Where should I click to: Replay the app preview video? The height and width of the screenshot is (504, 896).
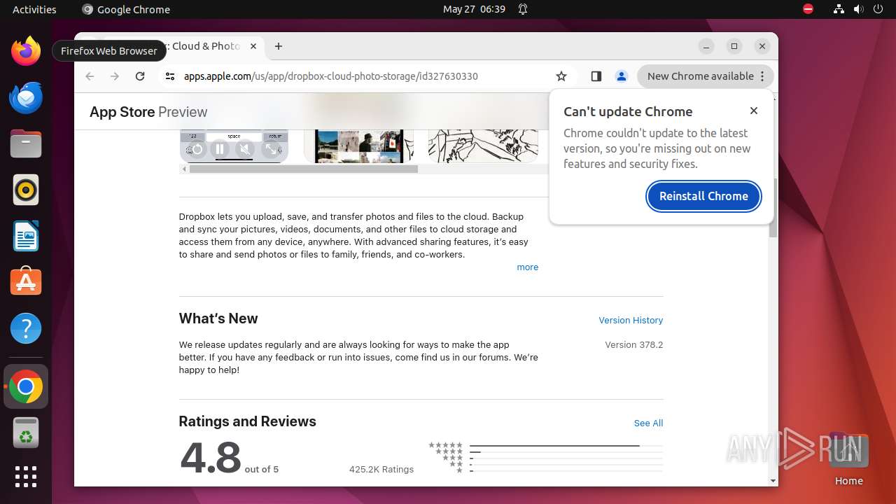click(197, 149)
